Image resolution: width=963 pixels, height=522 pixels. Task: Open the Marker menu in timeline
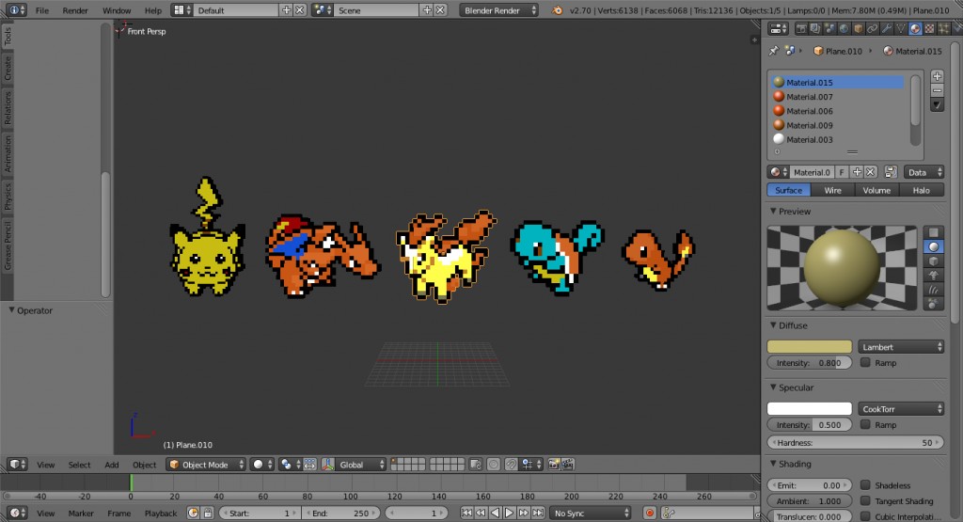81,514
